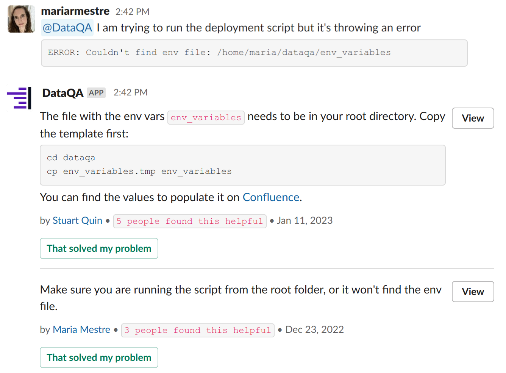Open the DataQA app name
The width and height of the screenshot is (506, 373).
pyautogui.click(x=62, y=93)
